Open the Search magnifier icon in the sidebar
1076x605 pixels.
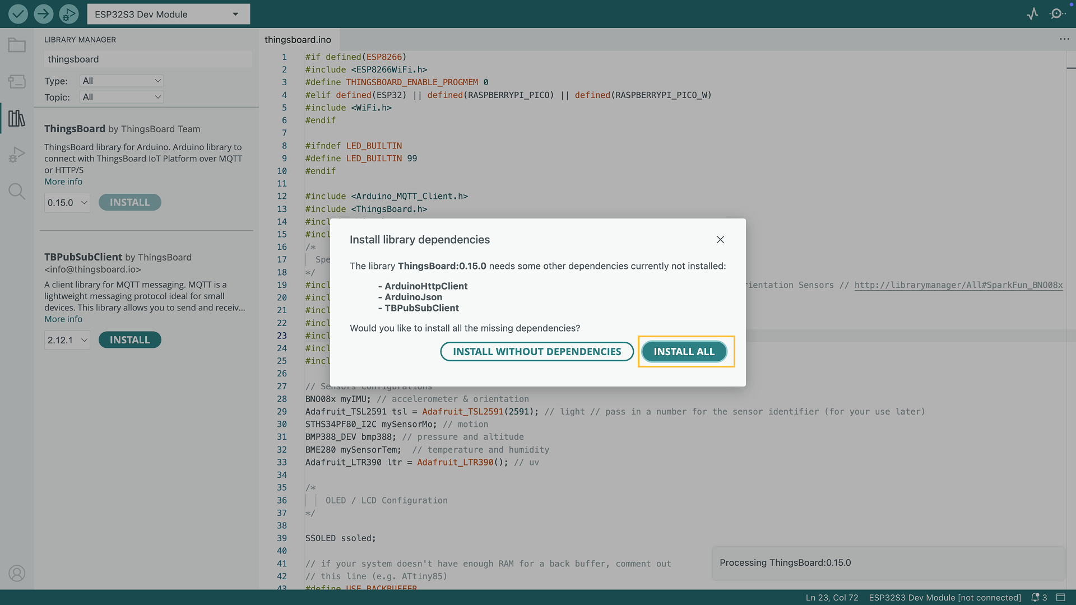click(17, 192)
